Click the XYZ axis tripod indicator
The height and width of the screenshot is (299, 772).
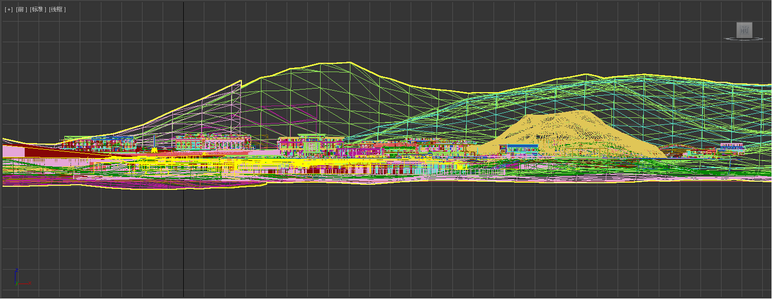pyautogui.click(x=19, y=278)
